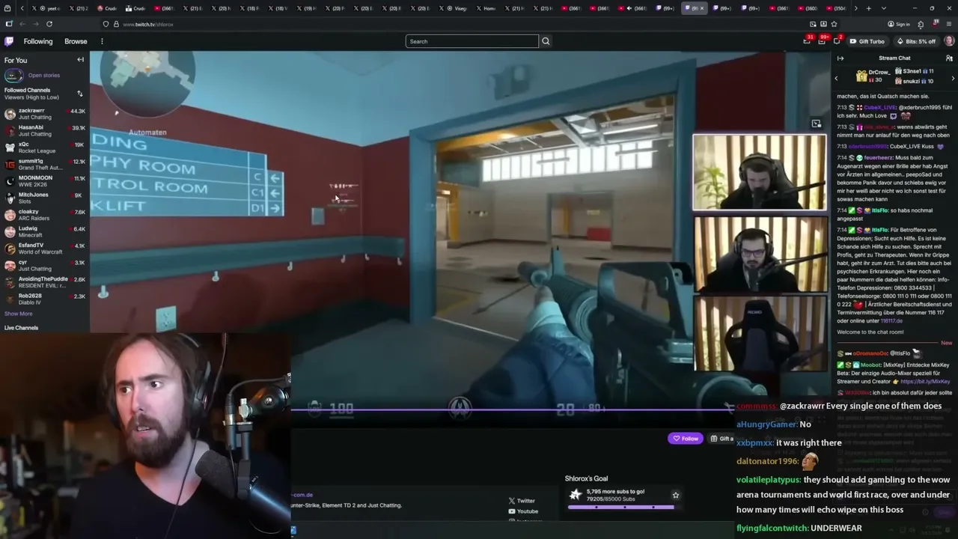
Task: Focus the Twitch search field
Action: pos(472,41)
